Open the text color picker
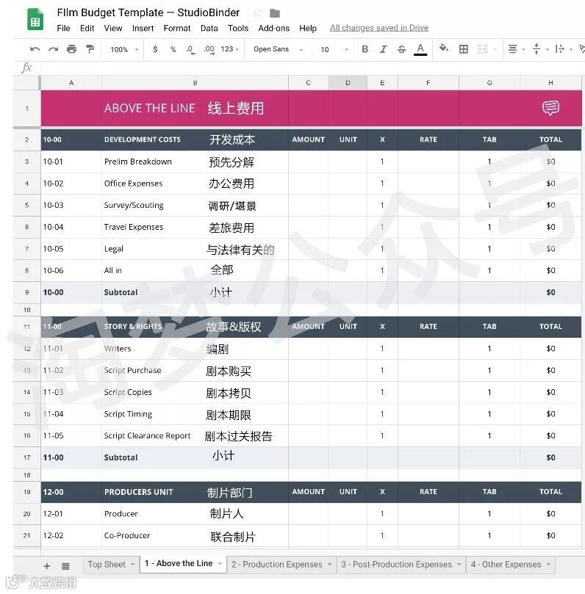585x594 pixels. [420, 49]
